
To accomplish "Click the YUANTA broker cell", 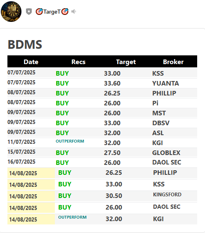I will pyautogui.click(x=165, y=83).
